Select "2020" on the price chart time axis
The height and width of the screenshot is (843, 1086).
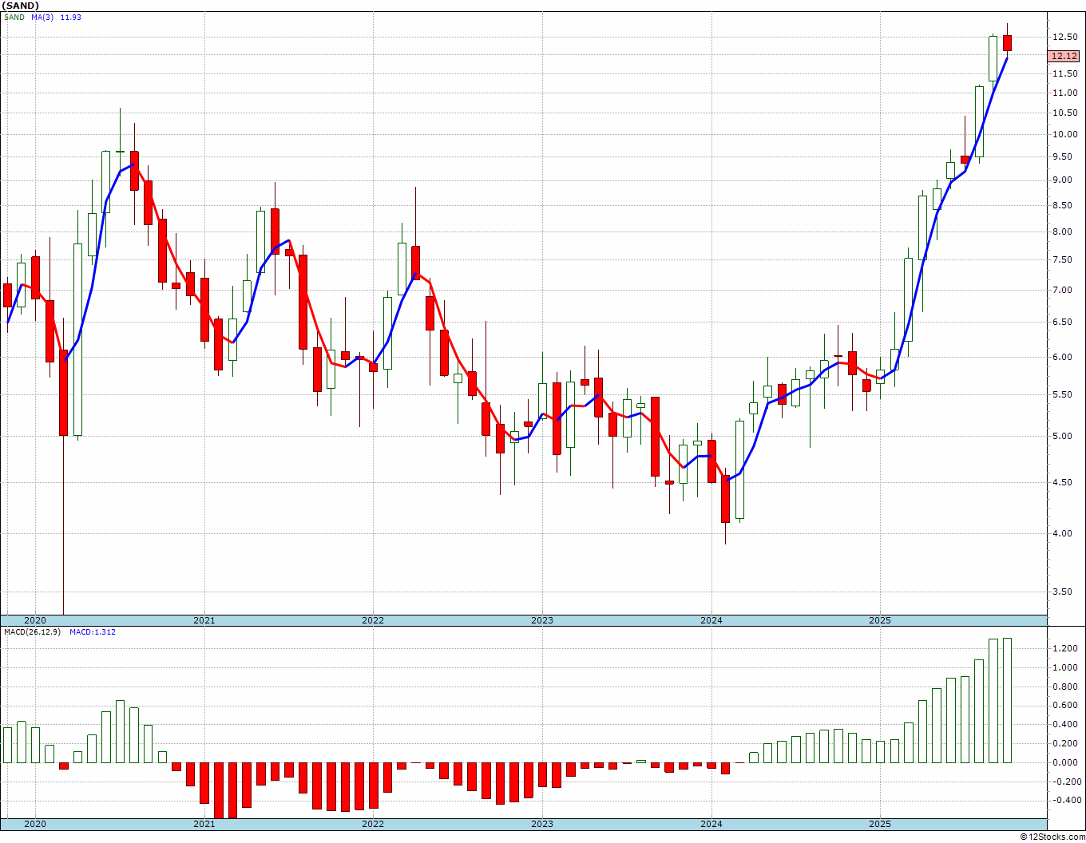[x=35, y=620]
